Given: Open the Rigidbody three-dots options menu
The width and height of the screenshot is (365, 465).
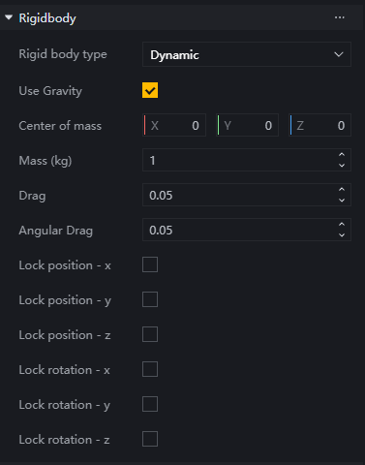Looking at the screenshot, I should [x=340, y=17].
